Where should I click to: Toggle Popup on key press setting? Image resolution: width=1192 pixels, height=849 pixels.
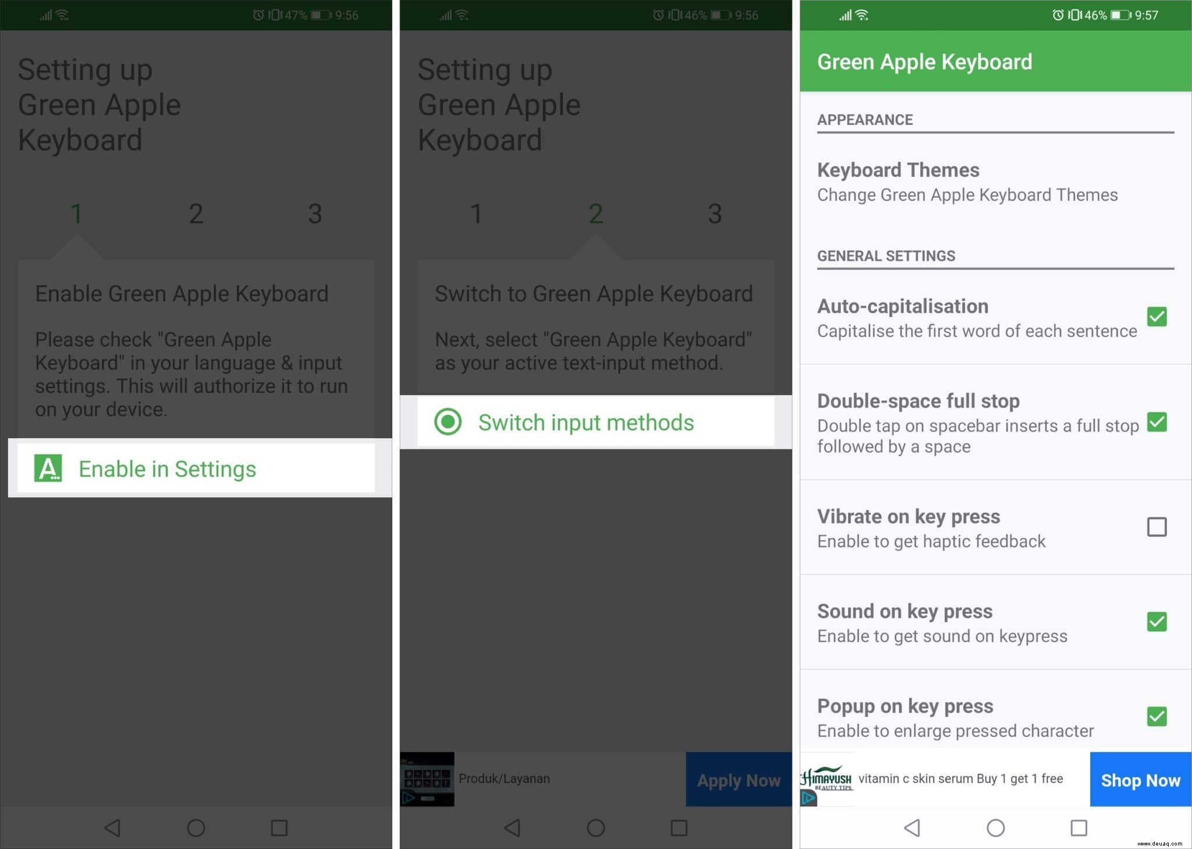[x=1156, y=716]
